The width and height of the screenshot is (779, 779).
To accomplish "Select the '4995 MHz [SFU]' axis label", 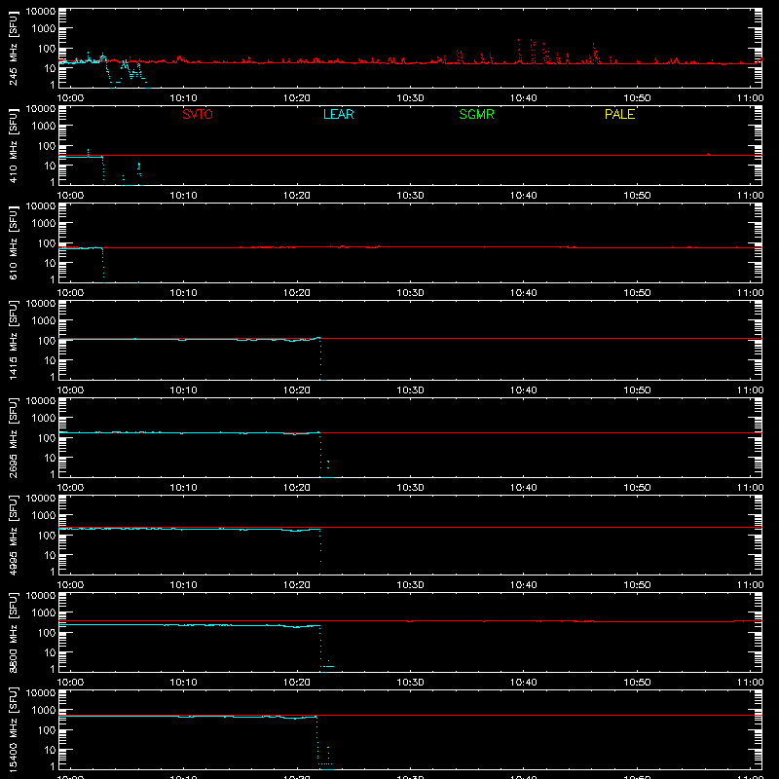I will coord(14,535).
